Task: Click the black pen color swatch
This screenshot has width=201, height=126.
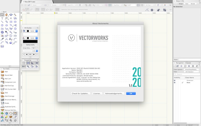Action: (30, 41)
